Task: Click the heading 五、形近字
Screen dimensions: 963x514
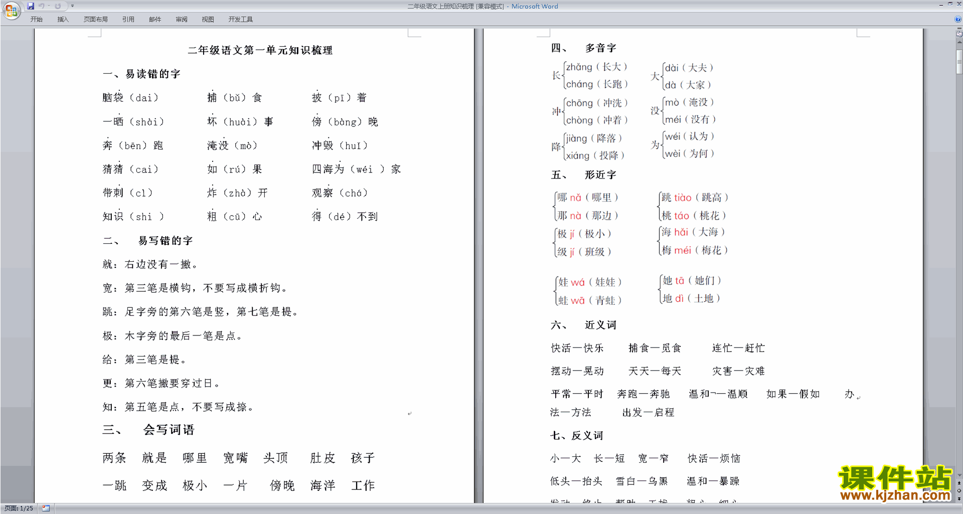Action: pyautogui.click(x=583, y=175)
